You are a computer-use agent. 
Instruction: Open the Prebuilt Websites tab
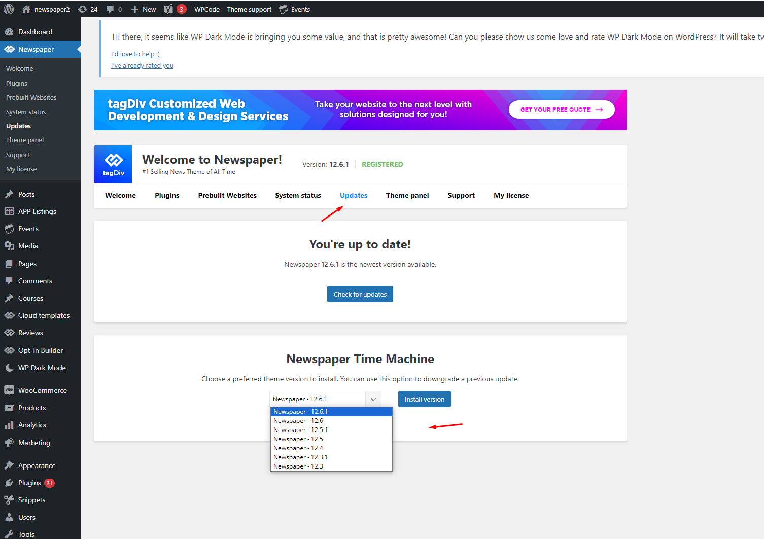(x=227, y=195)
